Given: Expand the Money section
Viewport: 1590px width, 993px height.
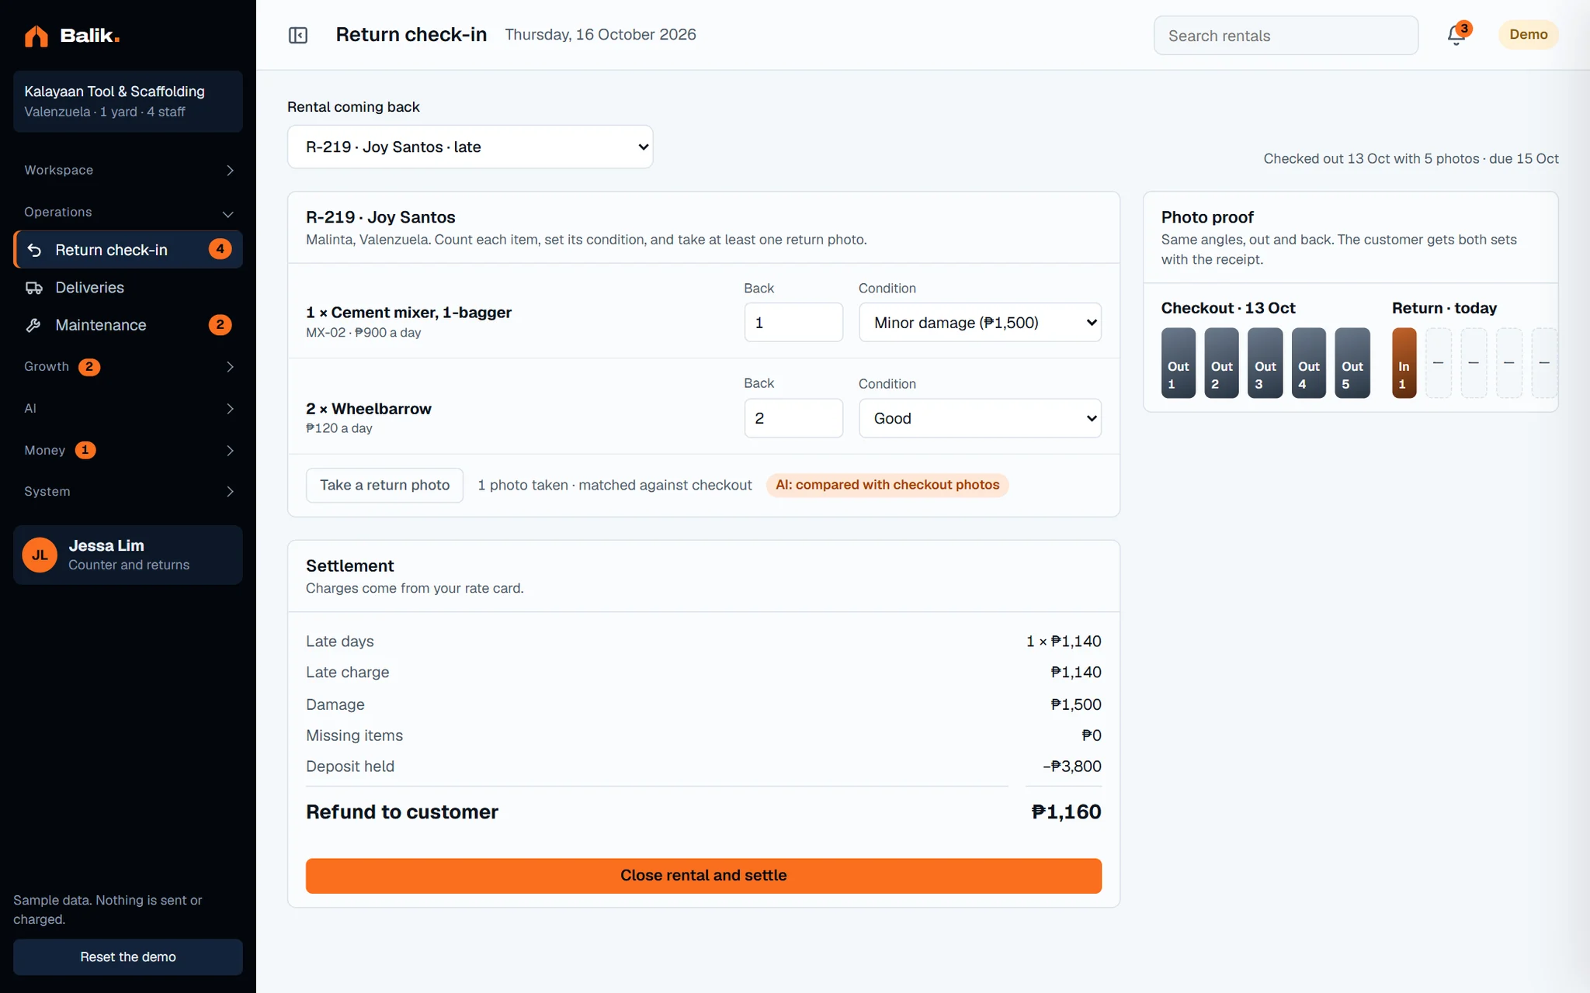Looking at the screenshot, I should tap(128, 450).
